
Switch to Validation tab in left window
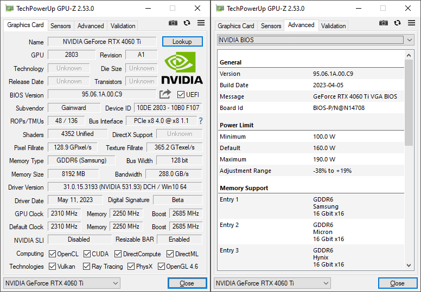click(123, 26)
